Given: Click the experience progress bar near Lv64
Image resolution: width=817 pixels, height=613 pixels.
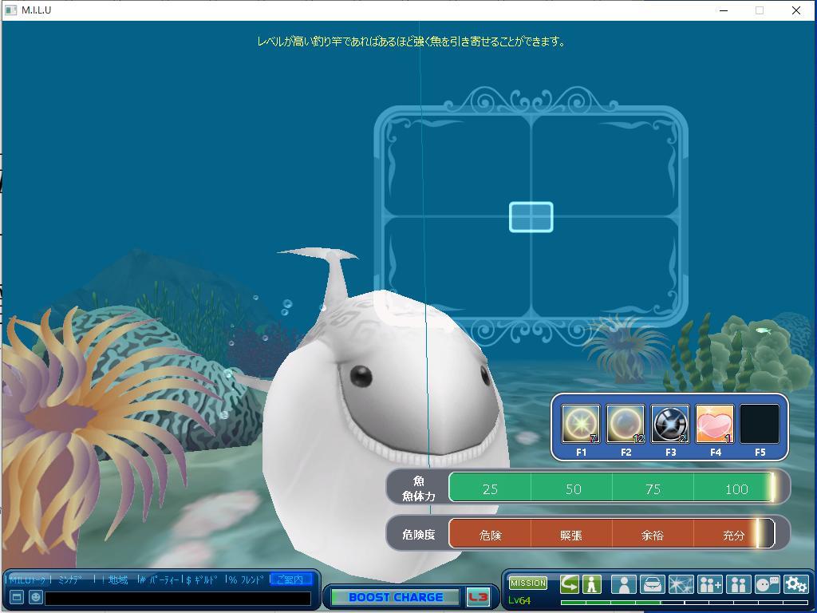Looking at the screenshot, I should point(684,603).
